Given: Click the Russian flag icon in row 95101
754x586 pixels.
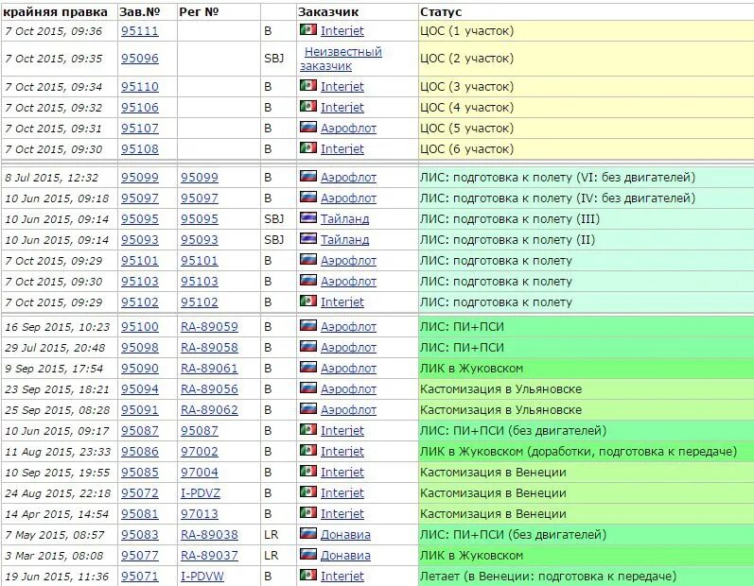Looking at the screenshot, I should (x=308, y=259).
